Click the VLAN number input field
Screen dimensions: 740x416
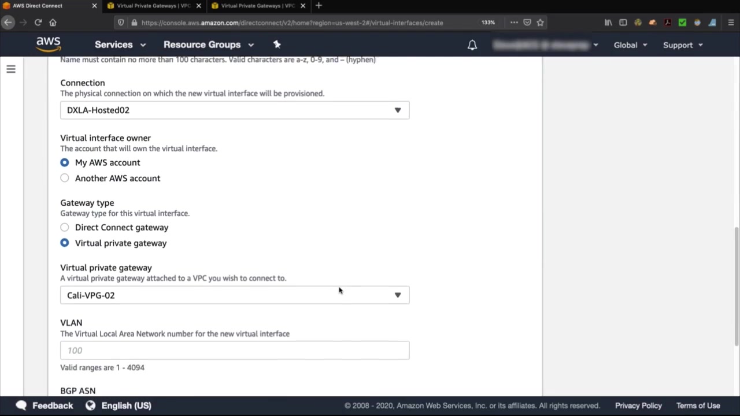(x=235, y=350)
